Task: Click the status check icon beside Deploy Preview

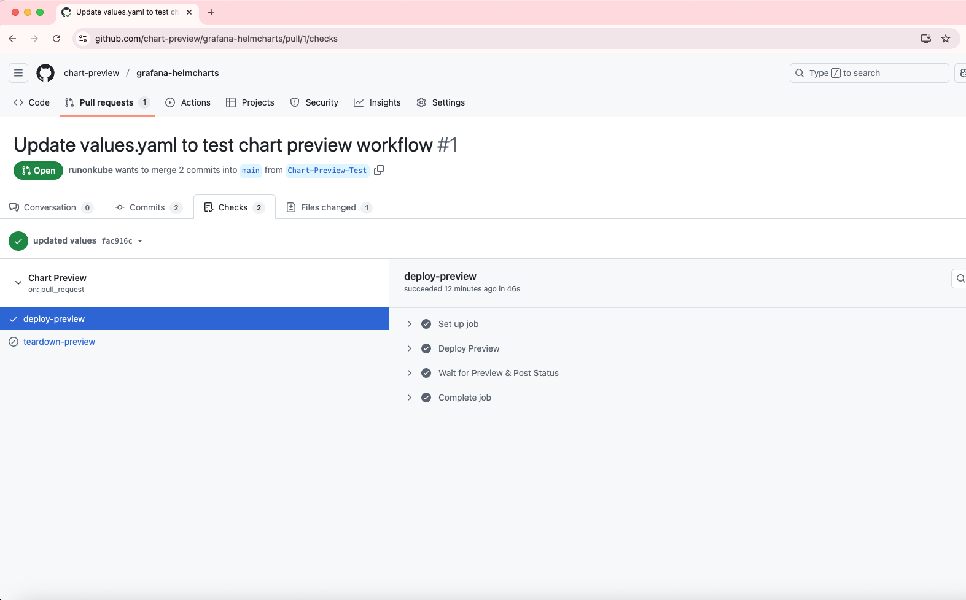Action: point(426,348)
